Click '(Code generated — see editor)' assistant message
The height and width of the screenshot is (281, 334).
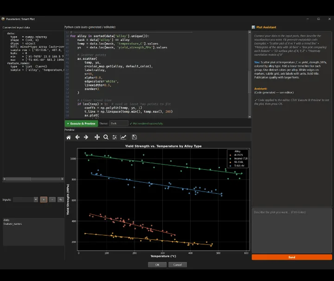(274, 92)
